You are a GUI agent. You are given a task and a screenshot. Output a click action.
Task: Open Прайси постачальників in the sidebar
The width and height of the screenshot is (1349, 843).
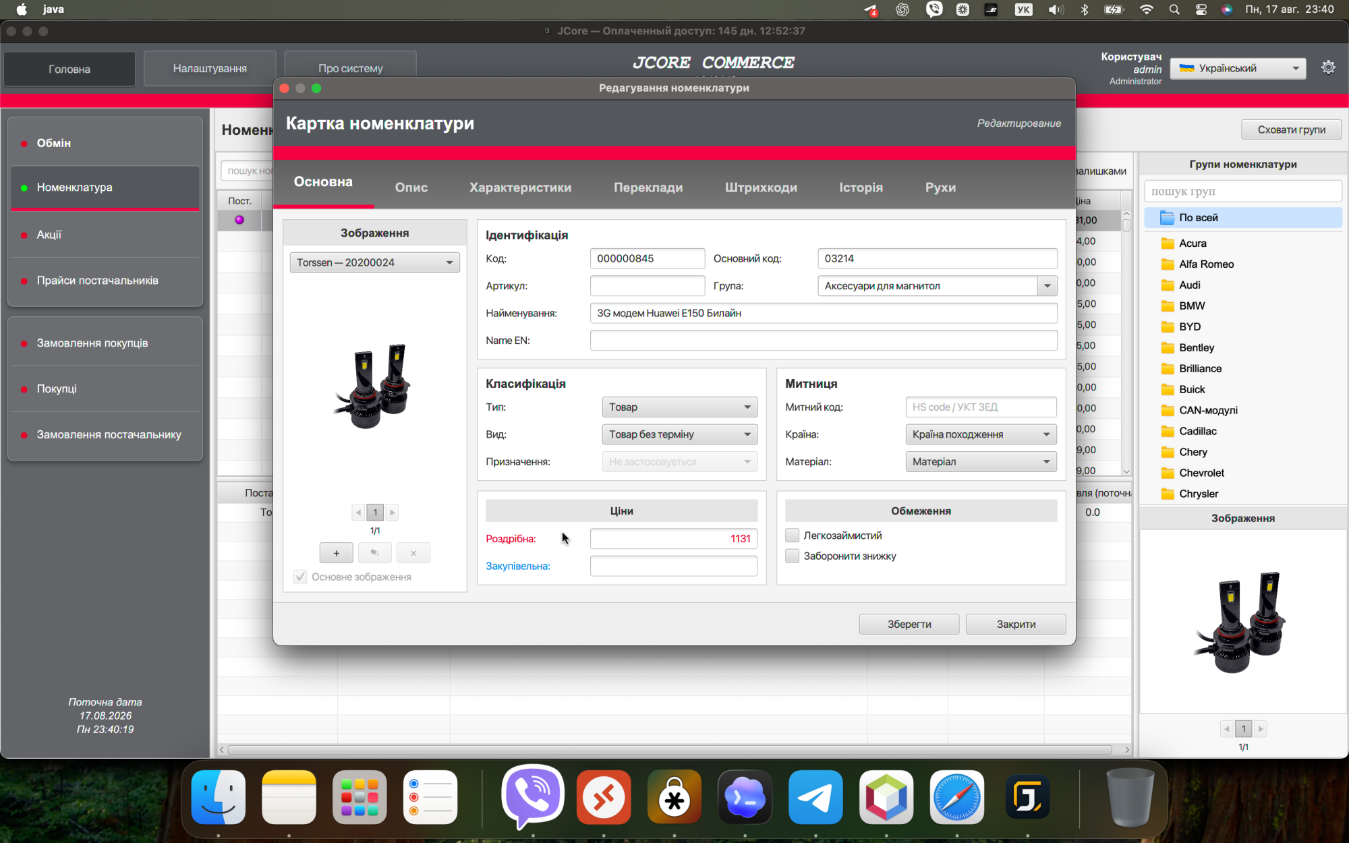pyautogui.click(x=105, y=281)
